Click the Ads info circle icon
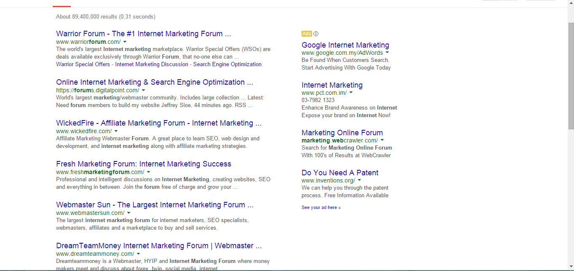Image resolution: width=574 pixels, height=271 pixels. (x=316, y=34)
